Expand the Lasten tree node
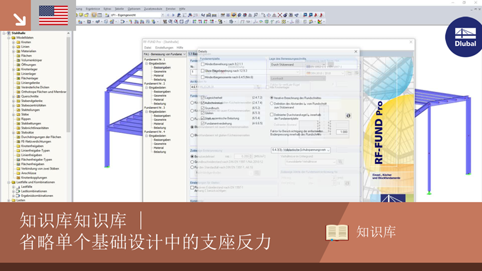The width and height of the screenshot is (482, 271). coord(9,200)
